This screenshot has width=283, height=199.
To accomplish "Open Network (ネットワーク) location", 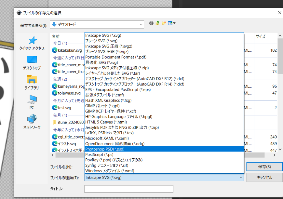I will [x=32, y=122].
